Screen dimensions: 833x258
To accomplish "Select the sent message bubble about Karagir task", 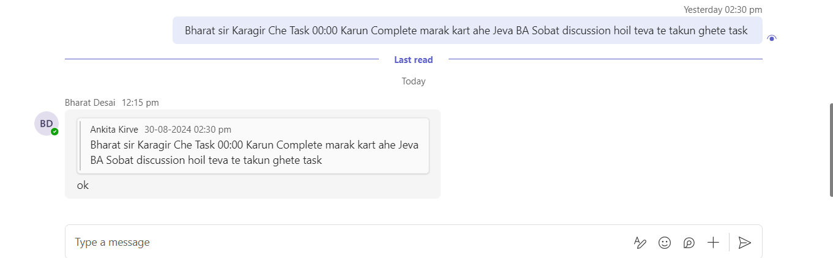I will tap(468, 31).
